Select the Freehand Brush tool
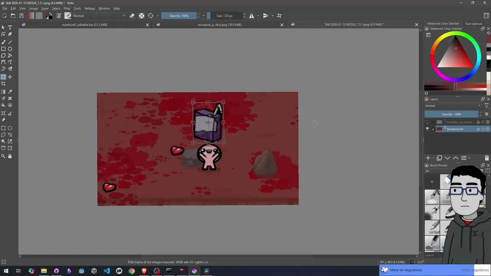 [3, 42]
